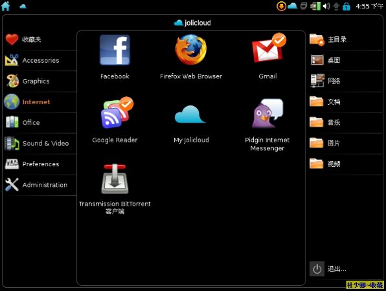Launch the Facebook app icon
The image size is (386, 291).
point(115,50)
